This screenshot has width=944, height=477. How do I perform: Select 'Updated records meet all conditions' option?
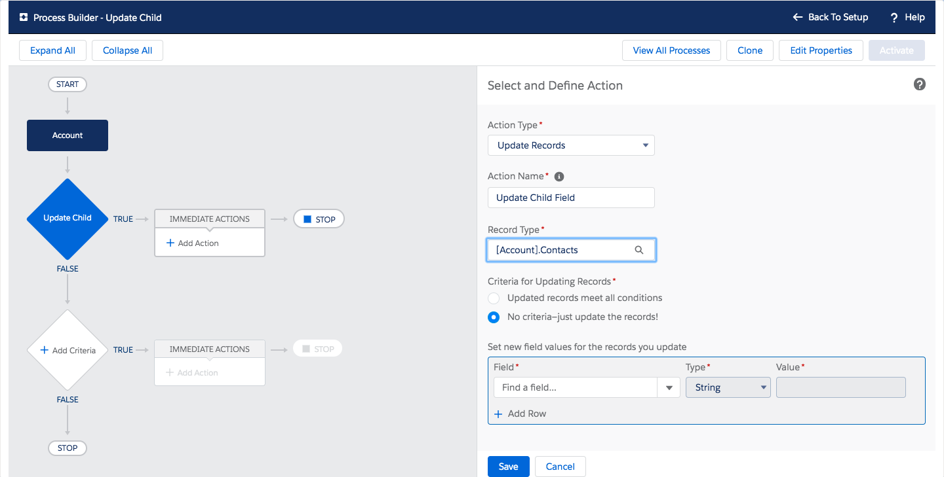coord(494,298)
